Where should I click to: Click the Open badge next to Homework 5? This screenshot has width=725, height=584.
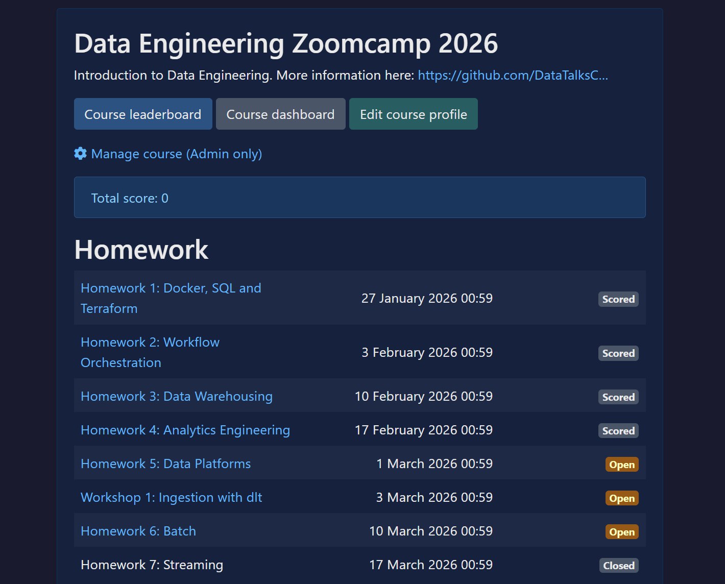[x=622, y=465]
